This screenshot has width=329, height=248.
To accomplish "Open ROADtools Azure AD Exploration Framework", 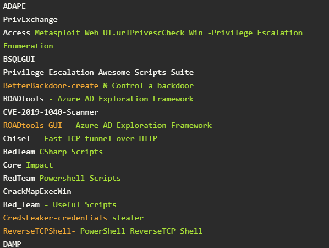I will tap(98, 99).
